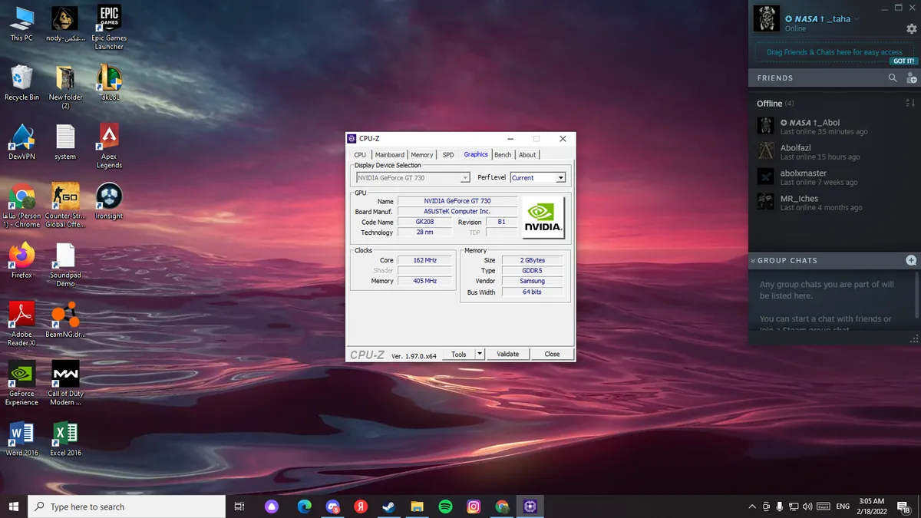The height and width of the screenshot is (518, 921).
Task: Open the Perf Level dropdown
Action: [x=538, y=177]
